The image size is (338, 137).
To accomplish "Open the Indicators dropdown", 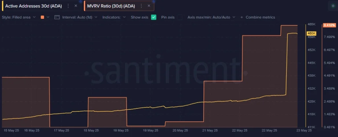I will click(x=114, y=17).
